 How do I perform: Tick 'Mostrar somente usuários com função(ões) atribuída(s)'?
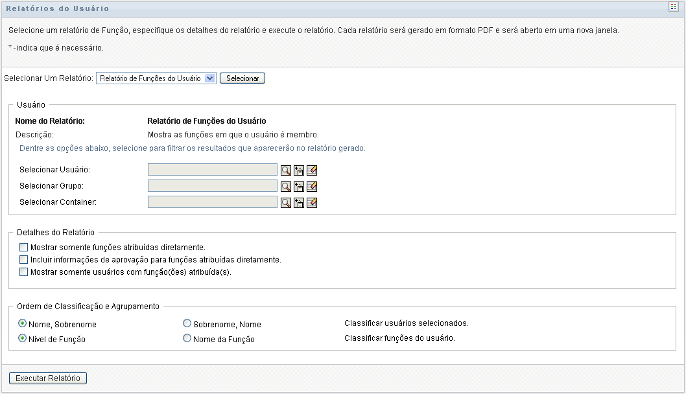coord(24,272)
